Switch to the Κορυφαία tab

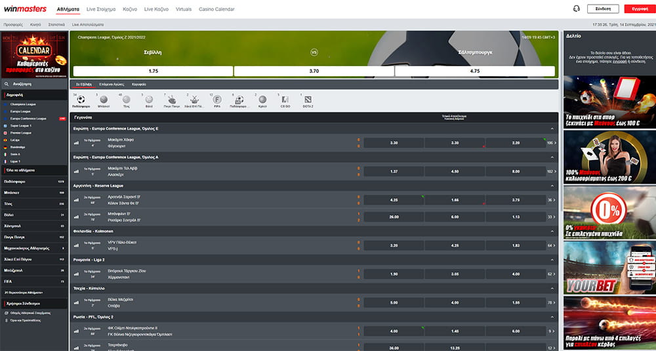[x=139, y=85]
